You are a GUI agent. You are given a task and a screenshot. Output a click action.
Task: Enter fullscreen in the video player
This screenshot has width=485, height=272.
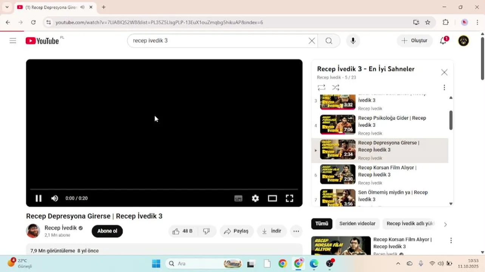click(x=289, y=198)
